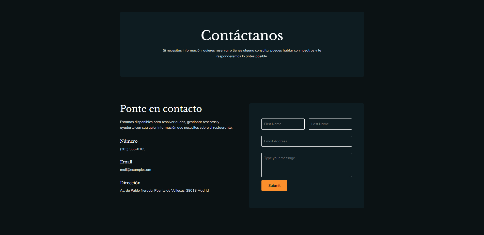
Task: Click the Email section label
Action: point(126,162)
